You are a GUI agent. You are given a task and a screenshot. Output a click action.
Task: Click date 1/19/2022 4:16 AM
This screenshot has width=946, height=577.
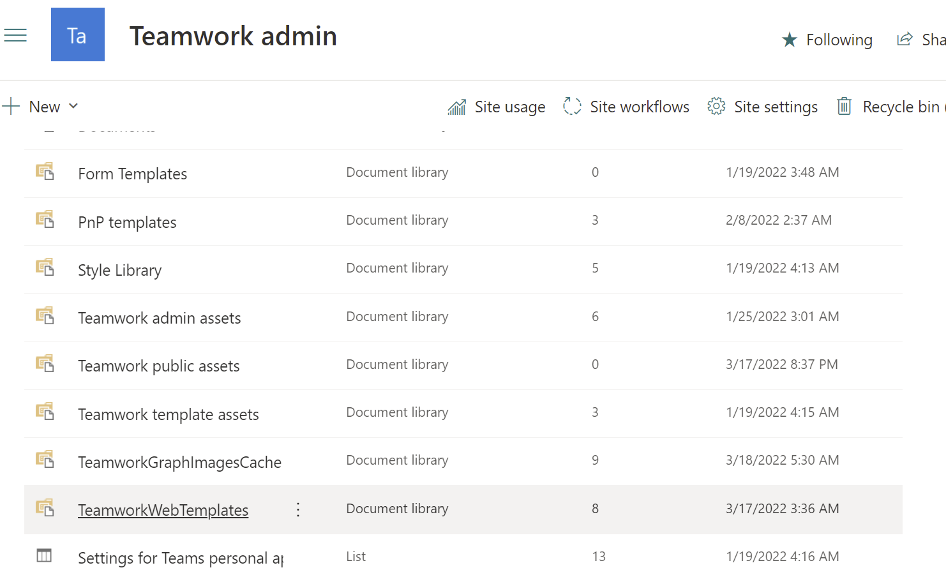tap(783, 557)
